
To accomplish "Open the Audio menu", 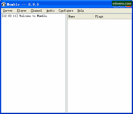I will click(x=50, y=11).
